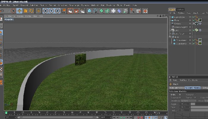Open the viewport Camere menu
Image resolution: width=208 pixels, height=119 pixels.
pyautogui.click(x=20, y=16)
